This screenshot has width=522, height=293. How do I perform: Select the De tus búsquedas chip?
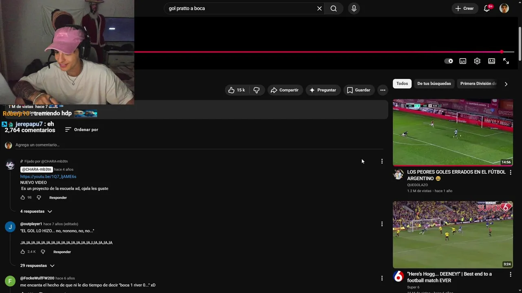tap(434, 83)
